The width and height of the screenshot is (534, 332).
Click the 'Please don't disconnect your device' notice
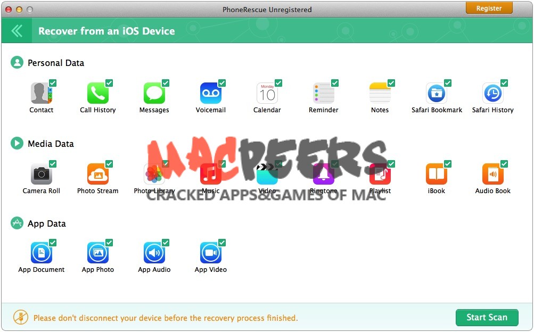(166, 318)
